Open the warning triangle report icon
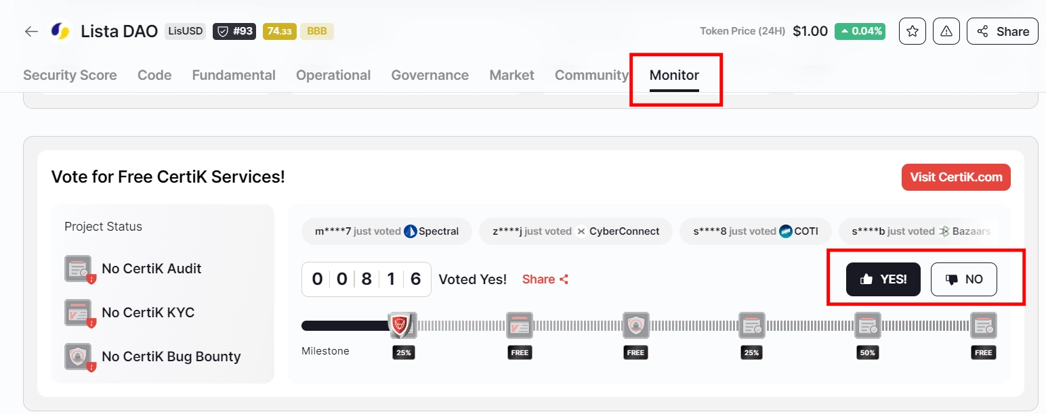The image size is (1046, 414). 946,31
